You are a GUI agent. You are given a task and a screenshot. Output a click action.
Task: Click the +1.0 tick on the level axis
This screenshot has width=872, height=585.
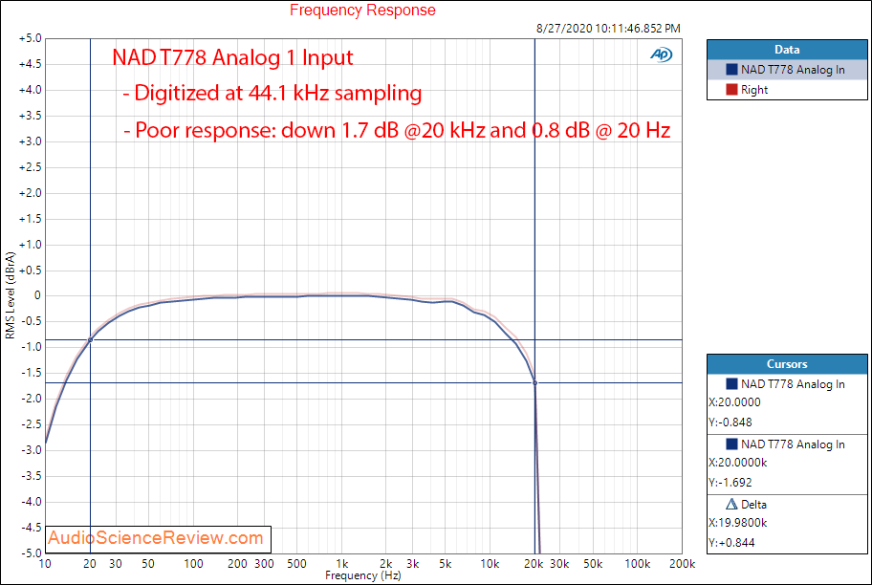point(31,244)
